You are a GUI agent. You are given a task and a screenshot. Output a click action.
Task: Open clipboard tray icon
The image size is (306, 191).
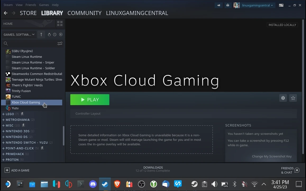coord(204,184)
